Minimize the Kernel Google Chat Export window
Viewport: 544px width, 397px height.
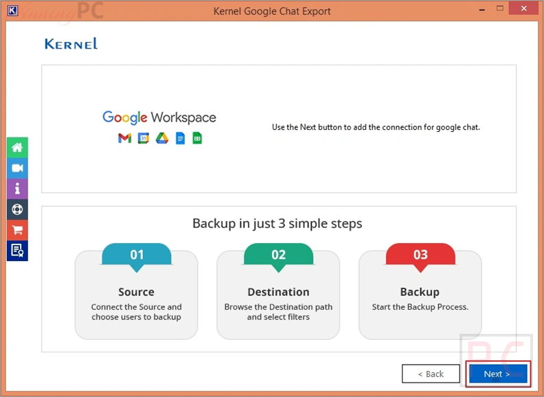[x=481, y=10]
